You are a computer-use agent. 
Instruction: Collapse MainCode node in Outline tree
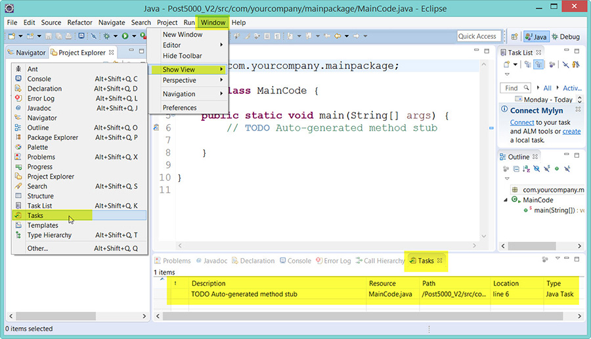[506, 200]
